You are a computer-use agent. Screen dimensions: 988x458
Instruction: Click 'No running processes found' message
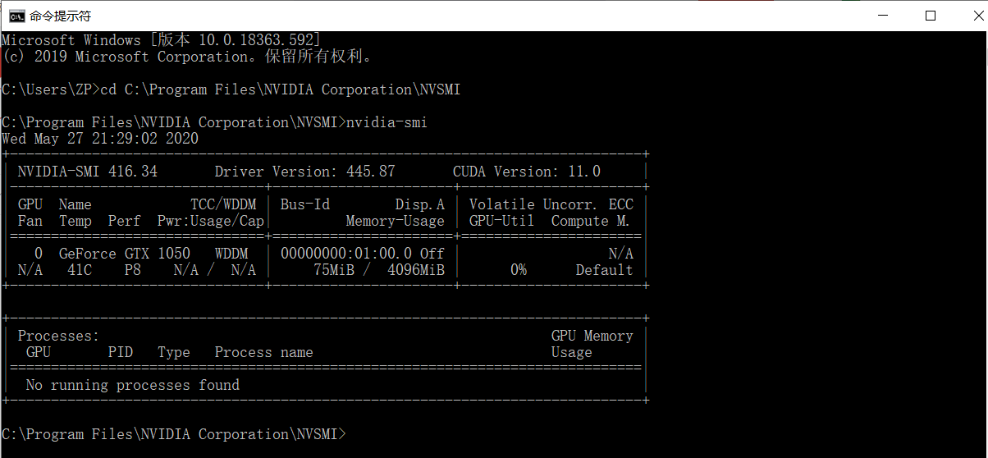tap(133, 385)
